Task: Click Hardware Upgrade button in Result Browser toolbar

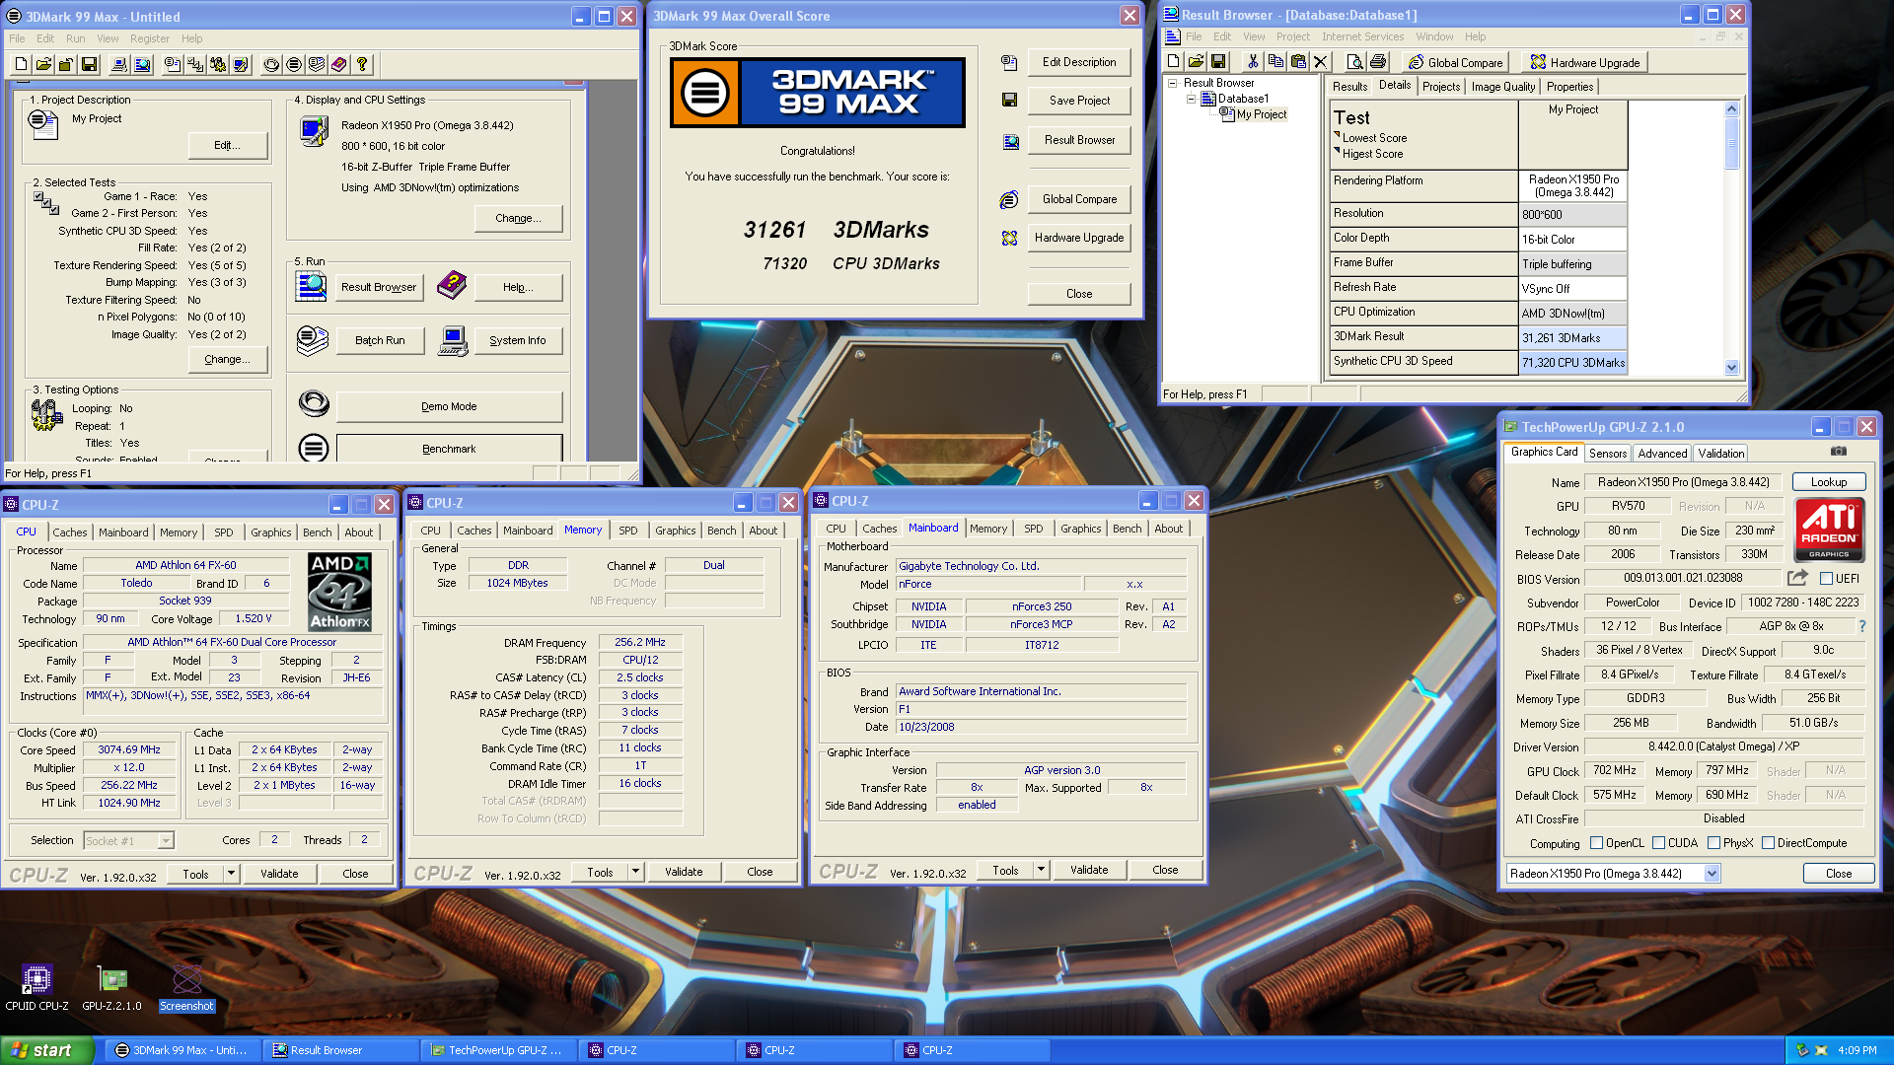Action: pyautogui.click(x=1583, y=62)
